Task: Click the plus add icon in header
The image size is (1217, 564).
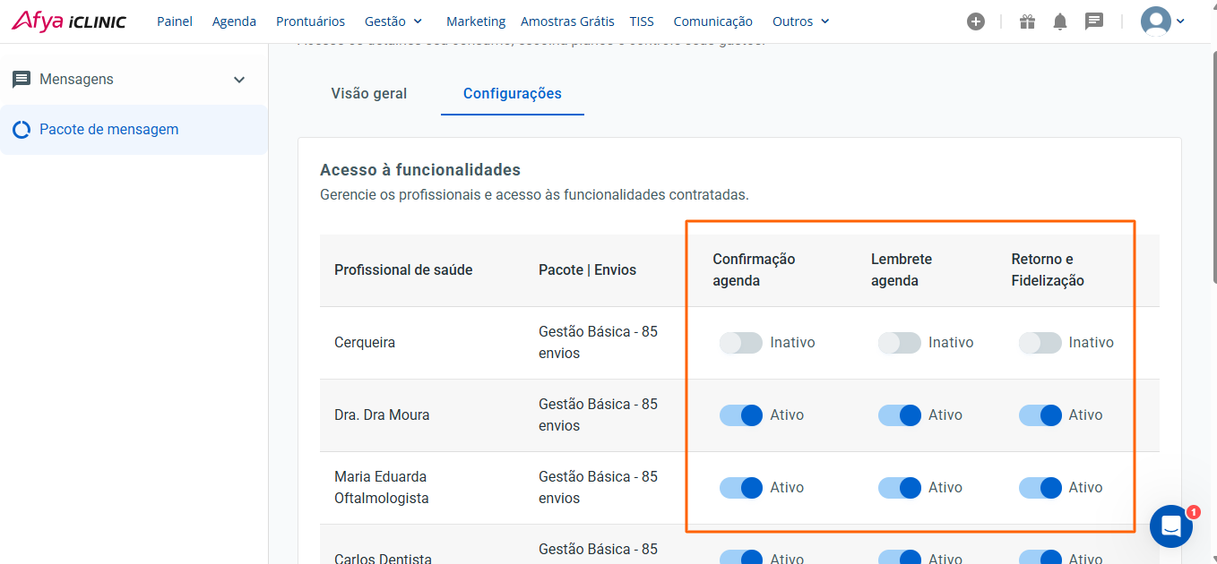Action: [x=976, y=21]
